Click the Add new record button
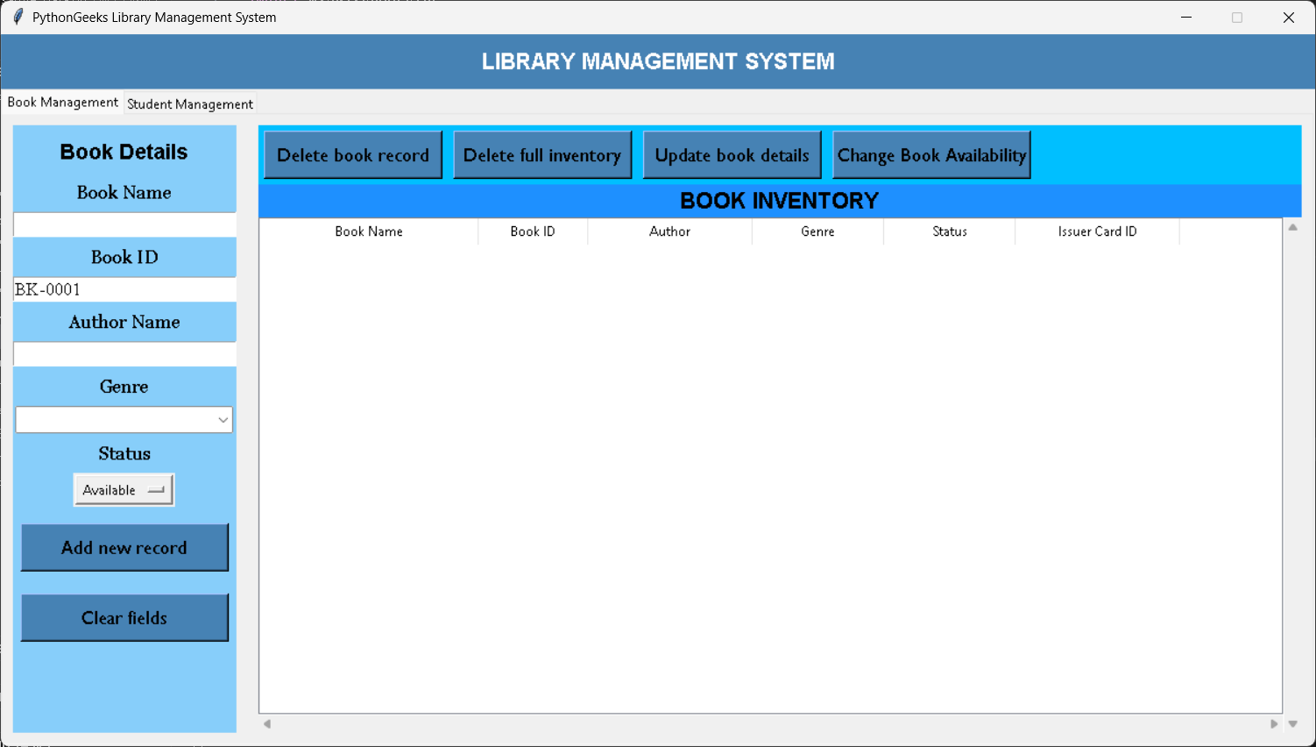The width and height of the screenshot is (1316, 747). click(124, 548)
